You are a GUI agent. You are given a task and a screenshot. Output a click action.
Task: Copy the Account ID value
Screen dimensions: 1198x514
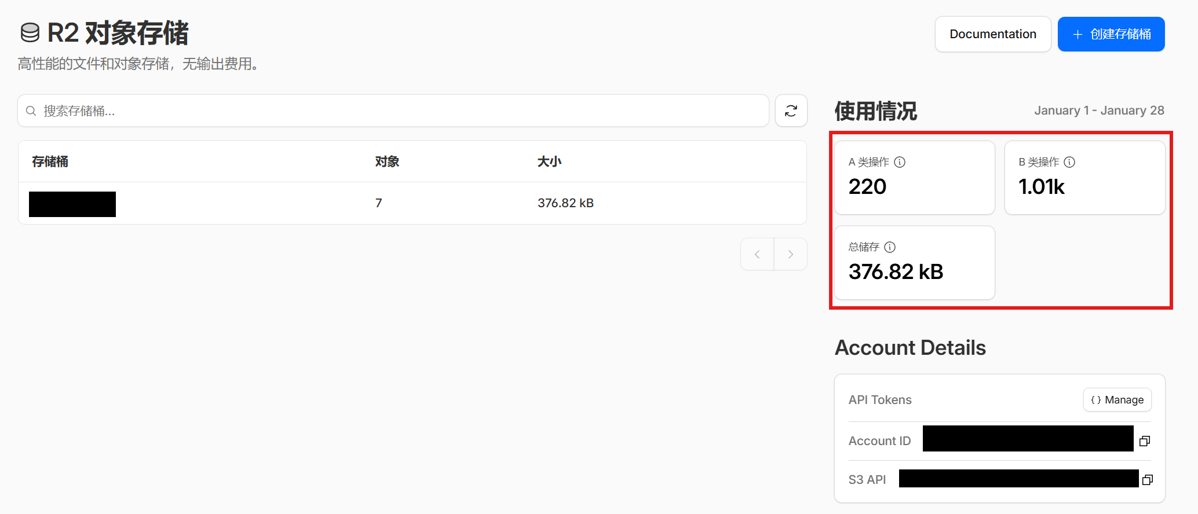click(x=1144, y=441)
